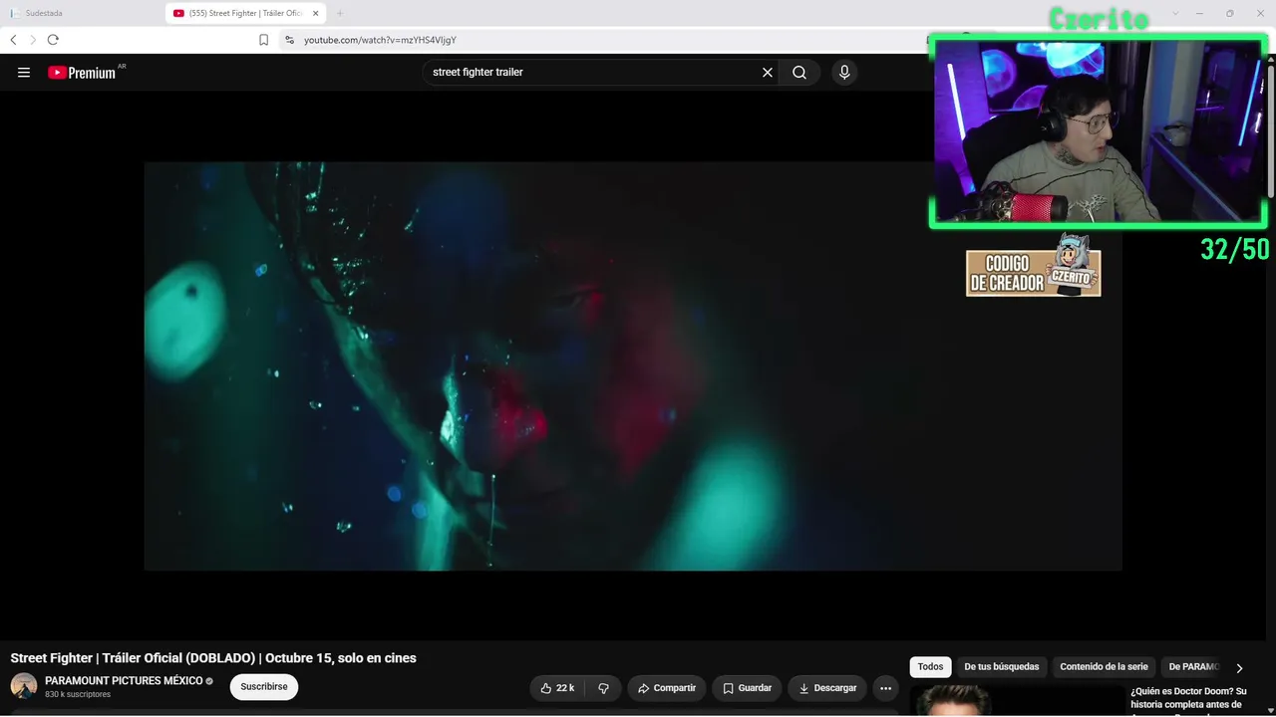Dislike the video with thumbs-down

click(603, 688)
